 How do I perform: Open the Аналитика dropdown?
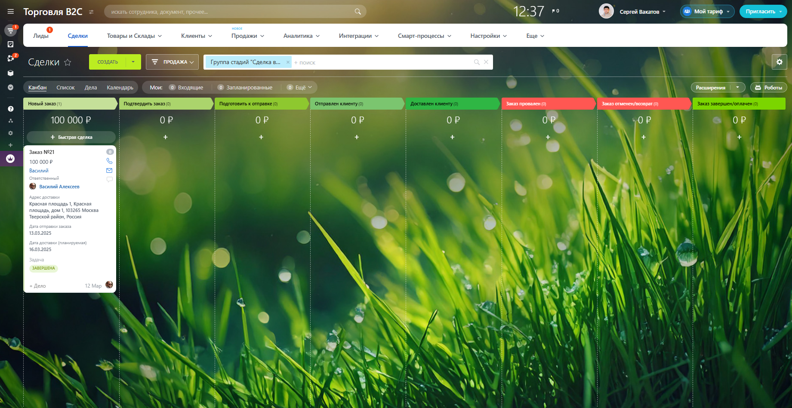[302, 36]
